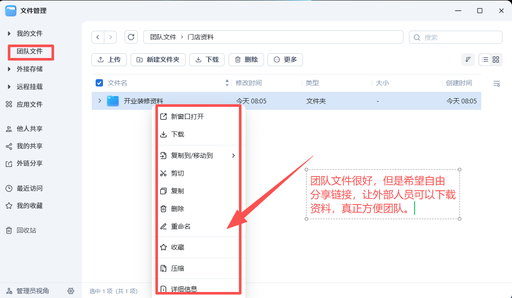Click the 管理员视角 user icon
The width and height of the screenshot is (512, 298).
coord(9,291)
